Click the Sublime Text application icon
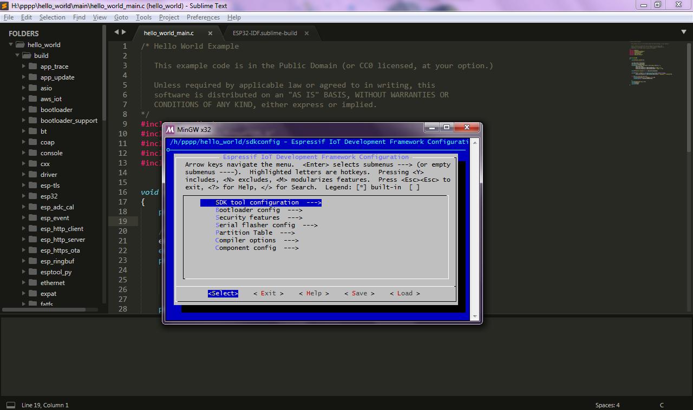The image size is (693, 410). 4,5
